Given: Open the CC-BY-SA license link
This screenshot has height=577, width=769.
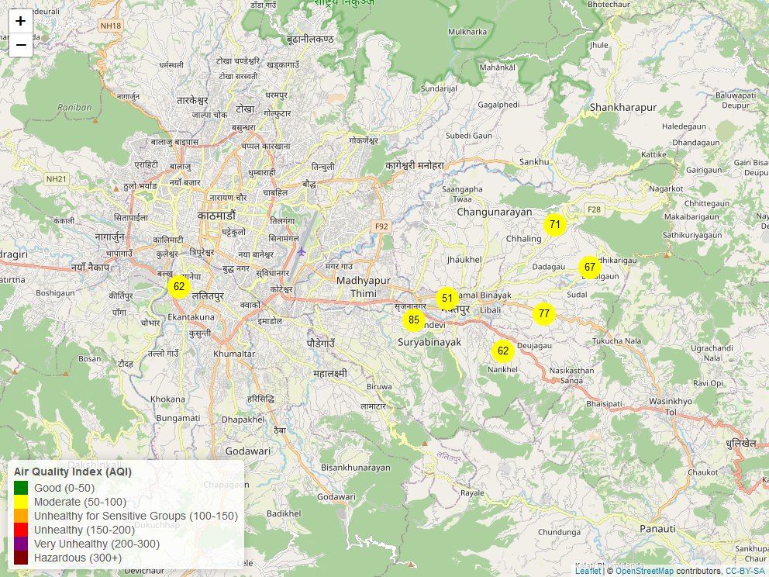Looking at the screenshot, I should pos(744,571).
